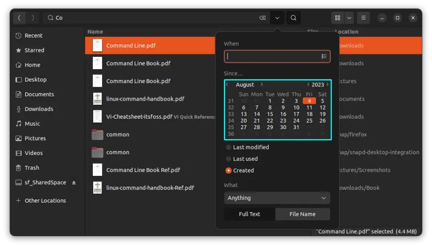Viewport: 432px width, 247px height.
Task: Toggle the search filter dropdown arrow
Action: click(277, 18)
